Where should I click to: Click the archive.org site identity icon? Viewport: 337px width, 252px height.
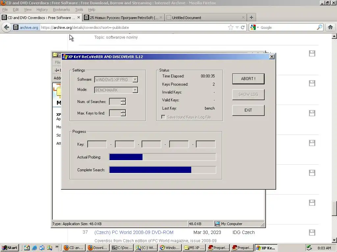click(x=26, y=28)
